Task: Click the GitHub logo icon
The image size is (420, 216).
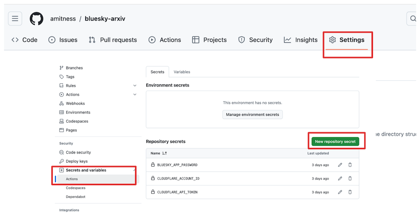Action: pyautogui.click(x=37, y=19)
